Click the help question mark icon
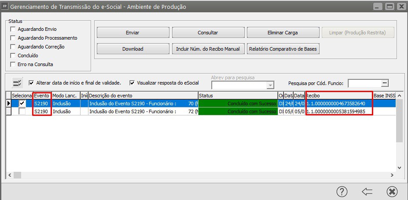The width and height of the screenshot is (408, 200). pos(342,192)
